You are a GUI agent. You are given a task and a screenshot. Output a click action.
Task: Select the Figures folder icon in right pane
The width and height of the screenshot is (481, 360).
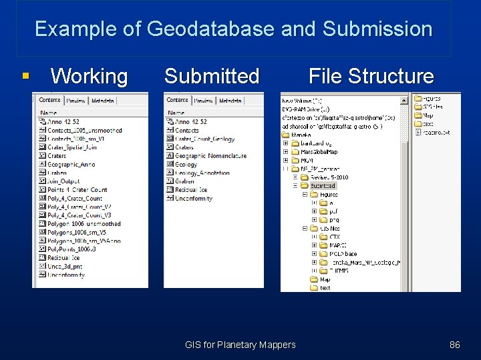pos(418,98)
